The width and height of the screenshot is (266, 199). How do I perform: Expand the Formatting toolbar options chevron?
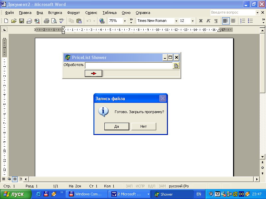263,21
